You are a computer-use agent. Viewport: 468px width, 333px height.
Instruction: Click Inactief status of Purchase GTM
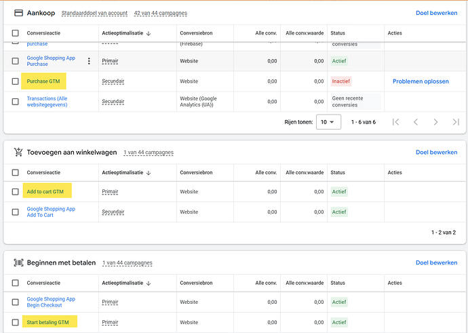coord(341,81)
